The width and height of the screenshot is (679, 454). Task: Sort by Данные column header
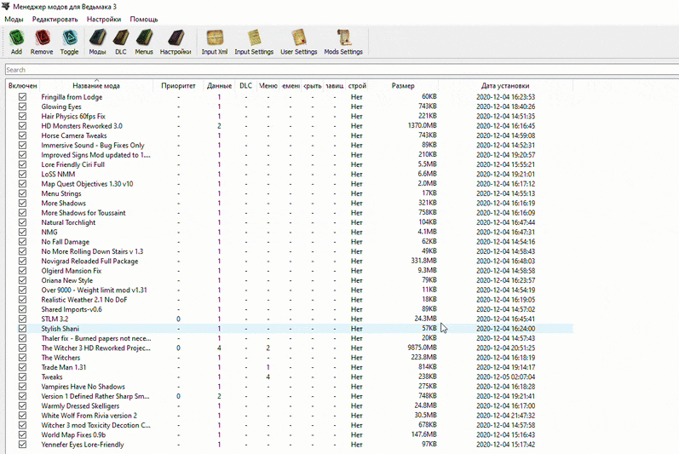pos(219,86)
